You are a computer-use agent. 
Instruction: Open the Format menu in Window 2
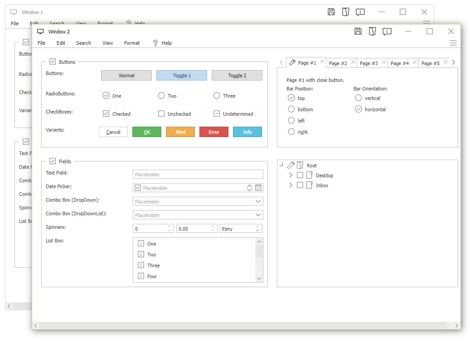pyautogui.click(x=132, y=43)
